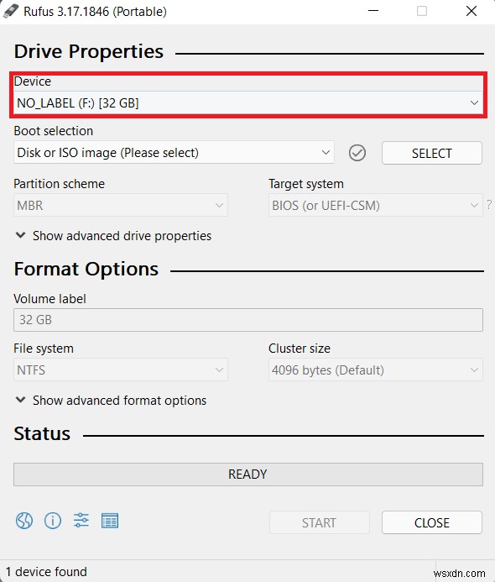Expand Show advanced drive properties
Image resolution: width=495 pixels, height=582 pixels.
pyautogui.click(x=113, y=236)
